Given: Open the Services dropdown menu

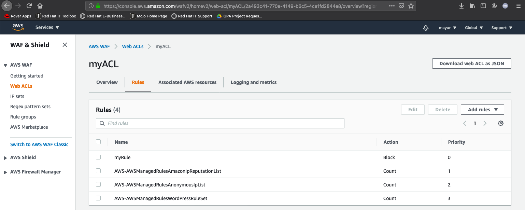Looking at the screenshot, I should click(47, 27).
